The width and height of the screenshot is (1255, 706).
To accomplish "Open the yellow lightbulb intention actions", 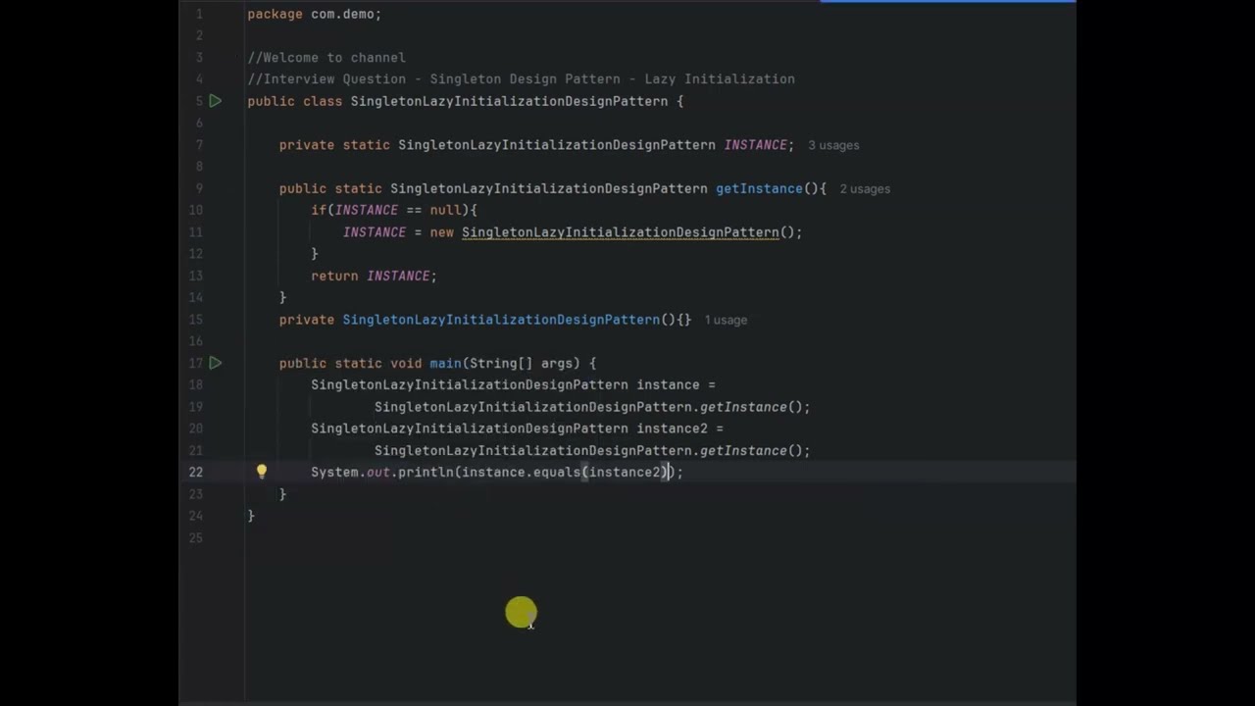I will (x=262, y=472).
